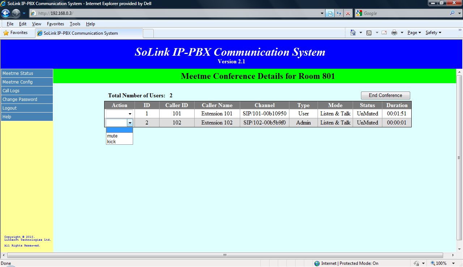Click the Print icon
Image resolution: width=463 pixels, height=267 pixels.
click(x=394, y=33)
